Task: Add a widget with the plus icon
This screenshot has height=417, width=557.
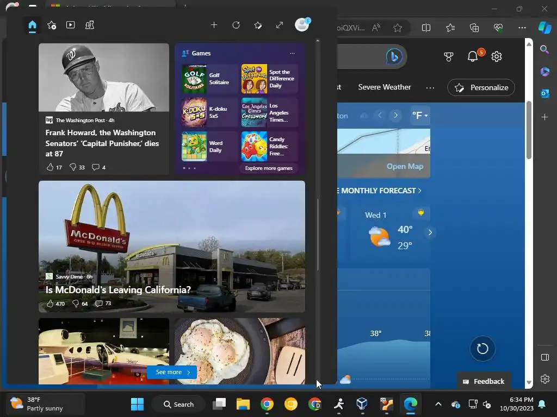Action: pyautogui.click(x=214, y=25)
